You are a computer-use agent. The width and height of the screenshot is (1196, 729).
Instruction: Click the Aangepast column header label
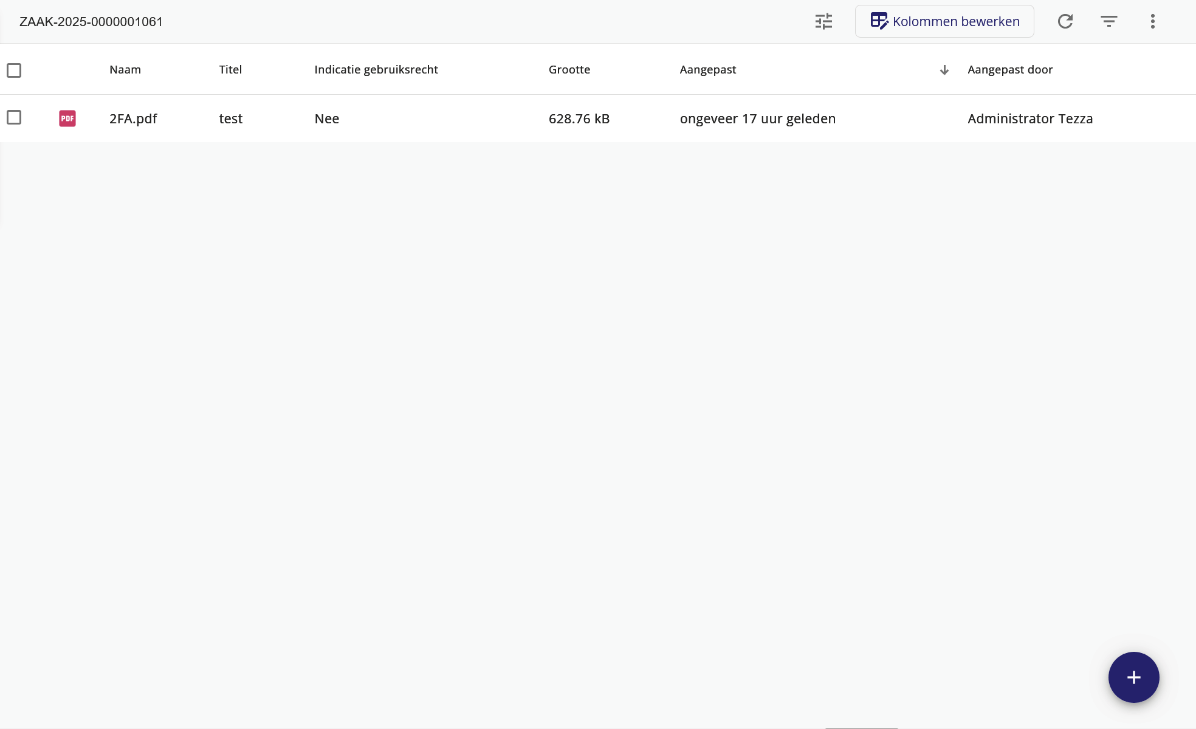[x=707, y=70]
